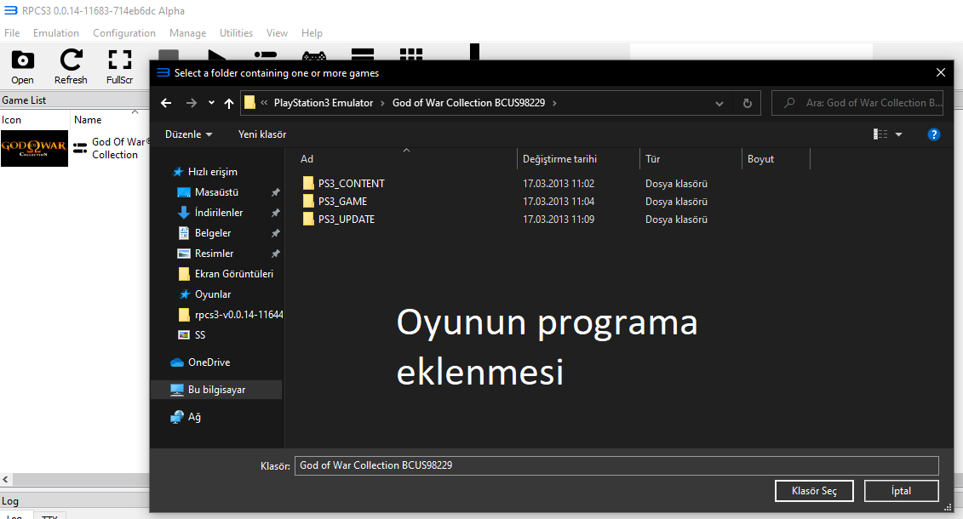Click the 17.03.2013 11:04 date cell

pos(559,202)
